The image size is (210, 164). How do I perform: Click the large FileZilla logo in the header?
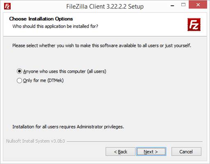tap(194, 25)
